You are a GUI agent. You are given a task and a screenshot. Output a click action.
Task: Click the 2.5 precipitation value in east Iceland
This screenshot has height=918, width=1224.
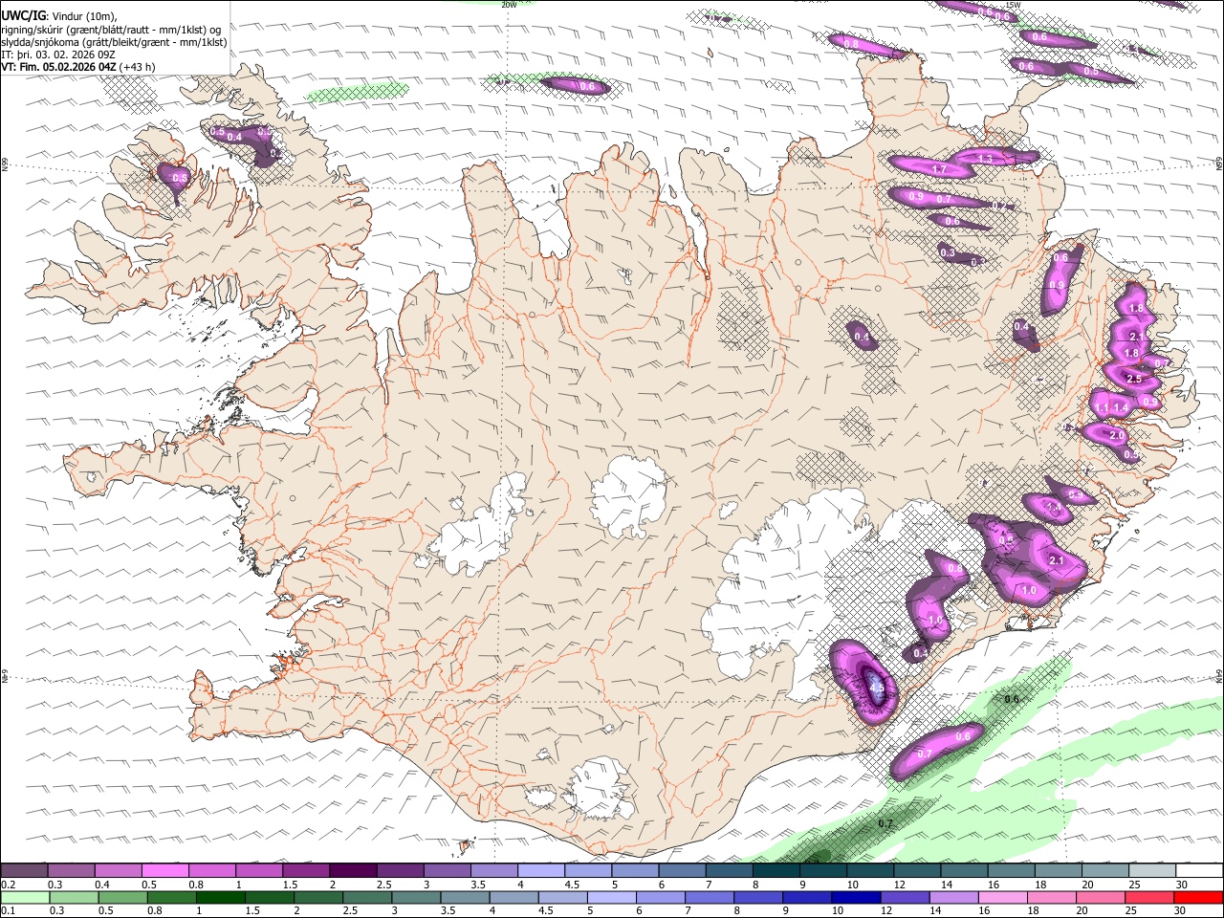[1134, 380]
